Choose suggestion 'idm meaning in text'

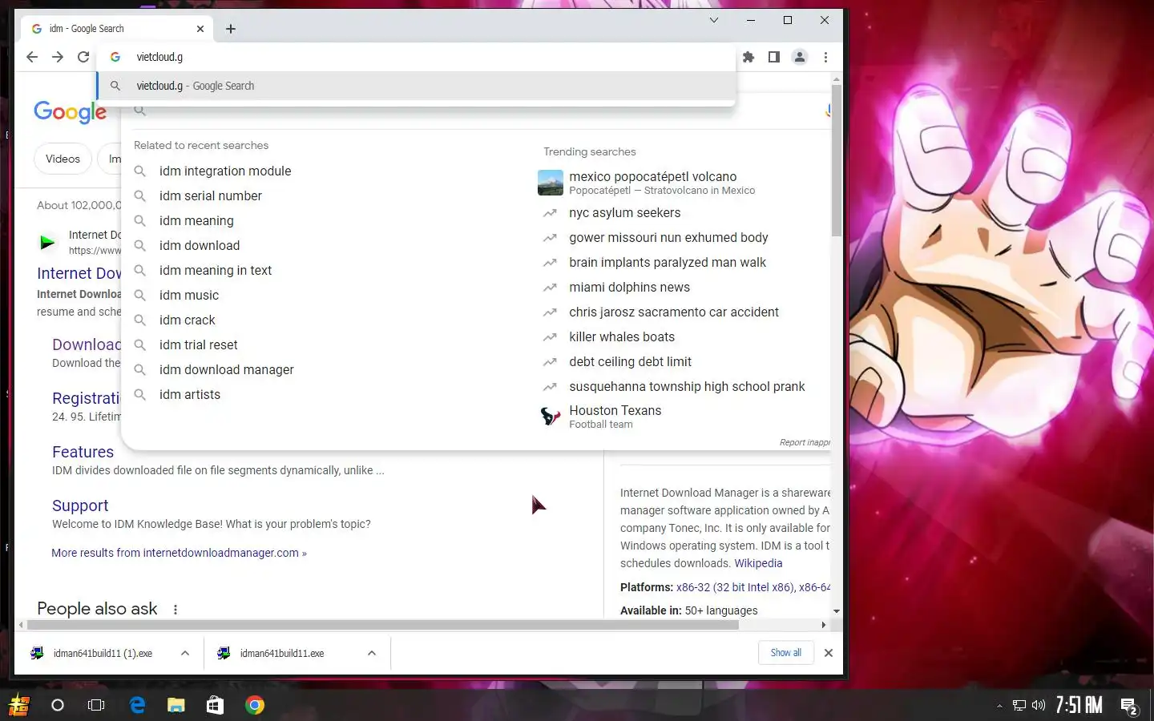(x=216, y=270)
